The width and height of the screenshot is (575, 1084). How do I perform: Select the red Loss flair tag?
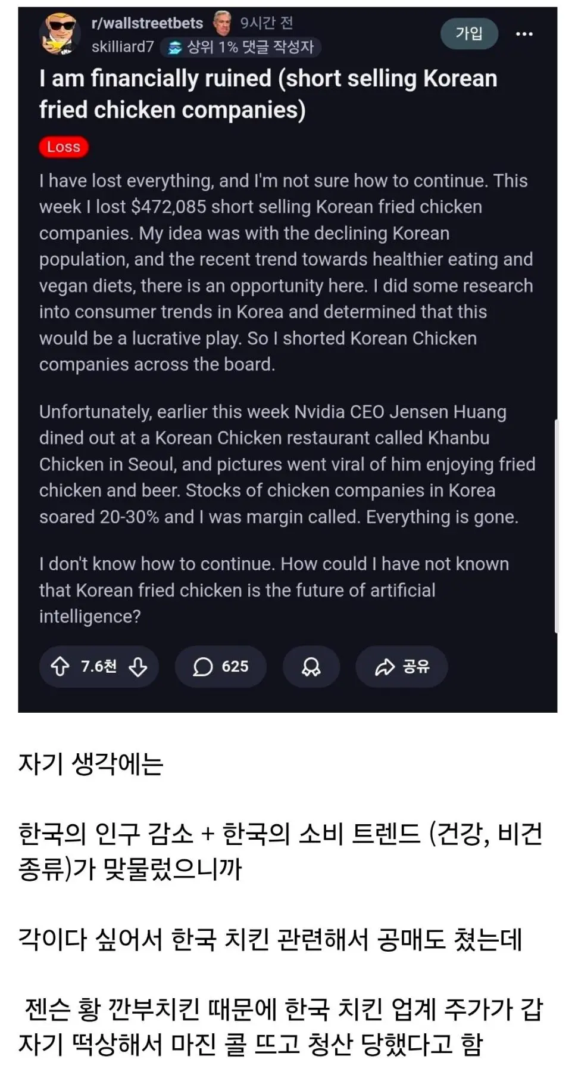[x=64, y=147]
